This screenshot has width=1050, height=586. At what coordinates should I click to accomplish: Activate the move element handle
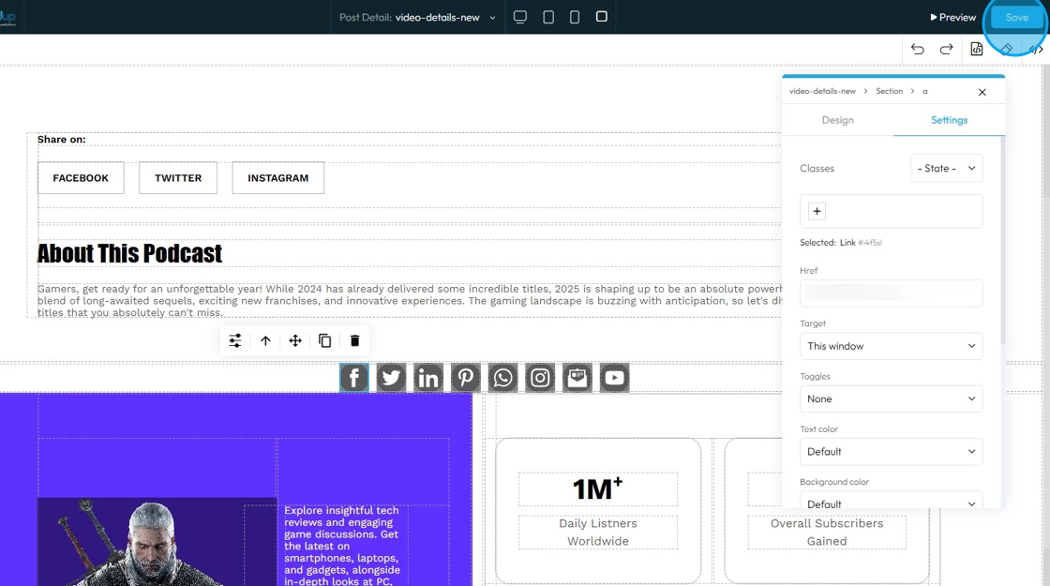pos(295,341)
